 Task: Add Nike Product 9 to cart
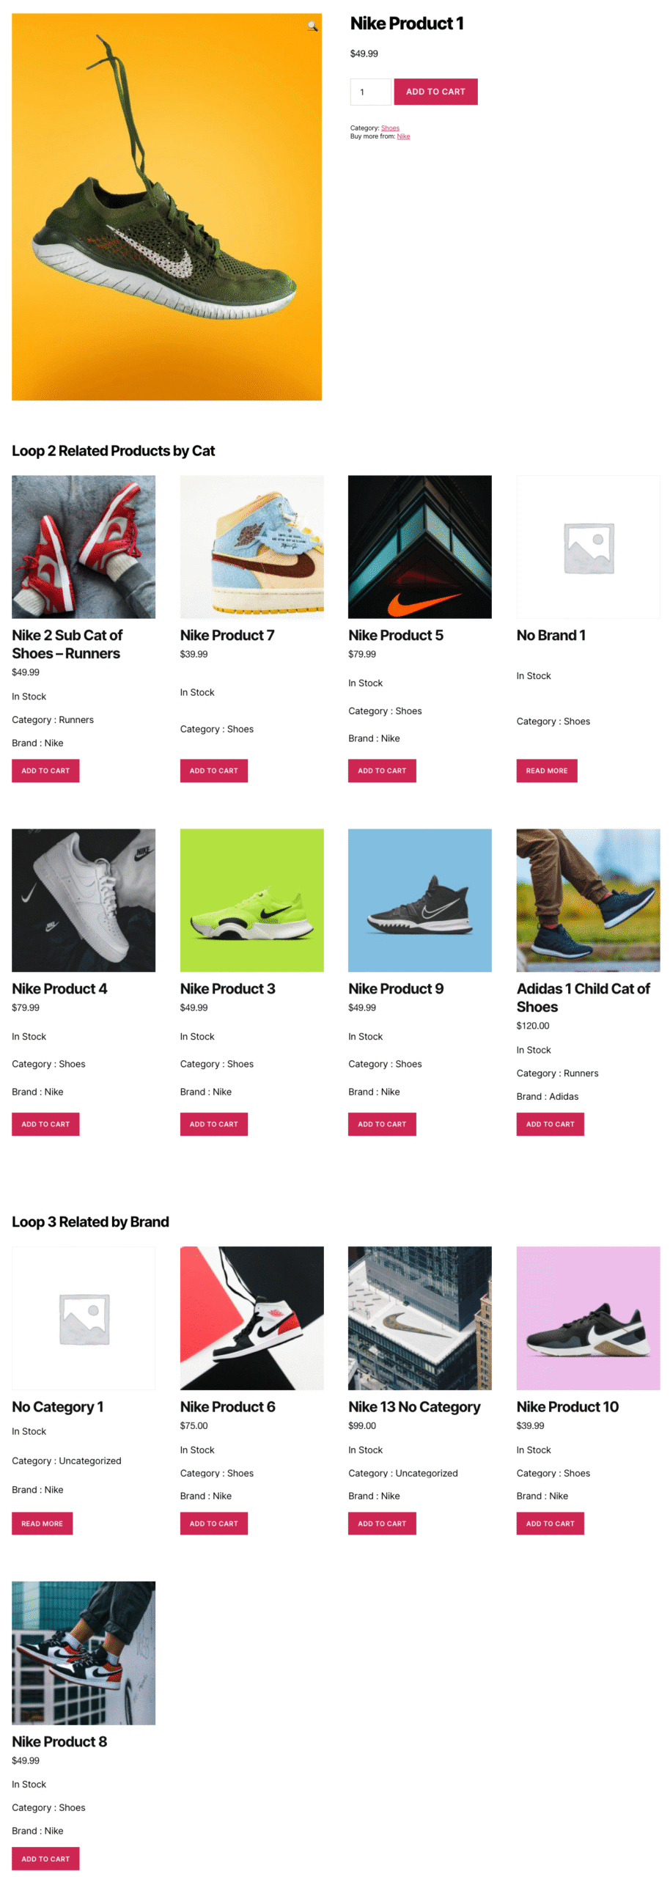382,1124
